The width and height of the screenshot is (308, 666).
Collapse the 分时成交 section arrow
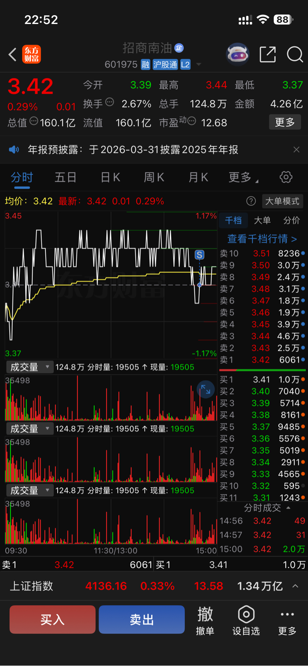point(288,508)
